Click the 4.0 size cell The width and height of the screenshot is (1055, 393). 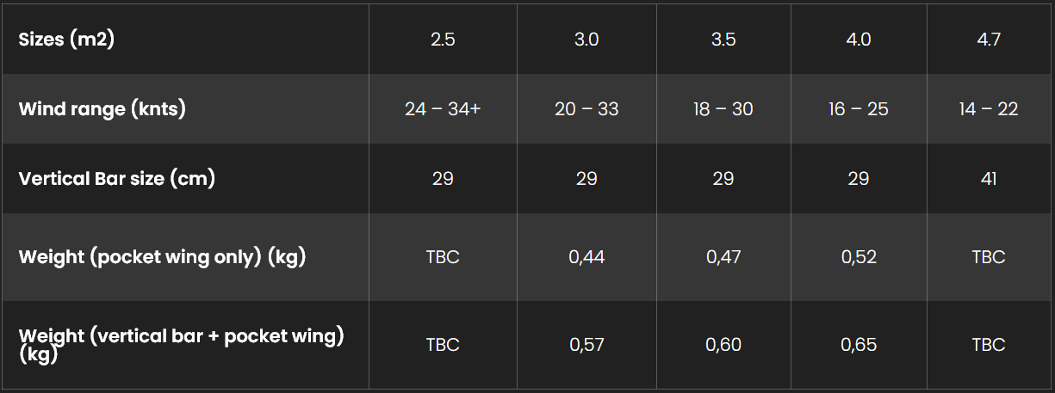pyautogui.click(x=859, y=40)
